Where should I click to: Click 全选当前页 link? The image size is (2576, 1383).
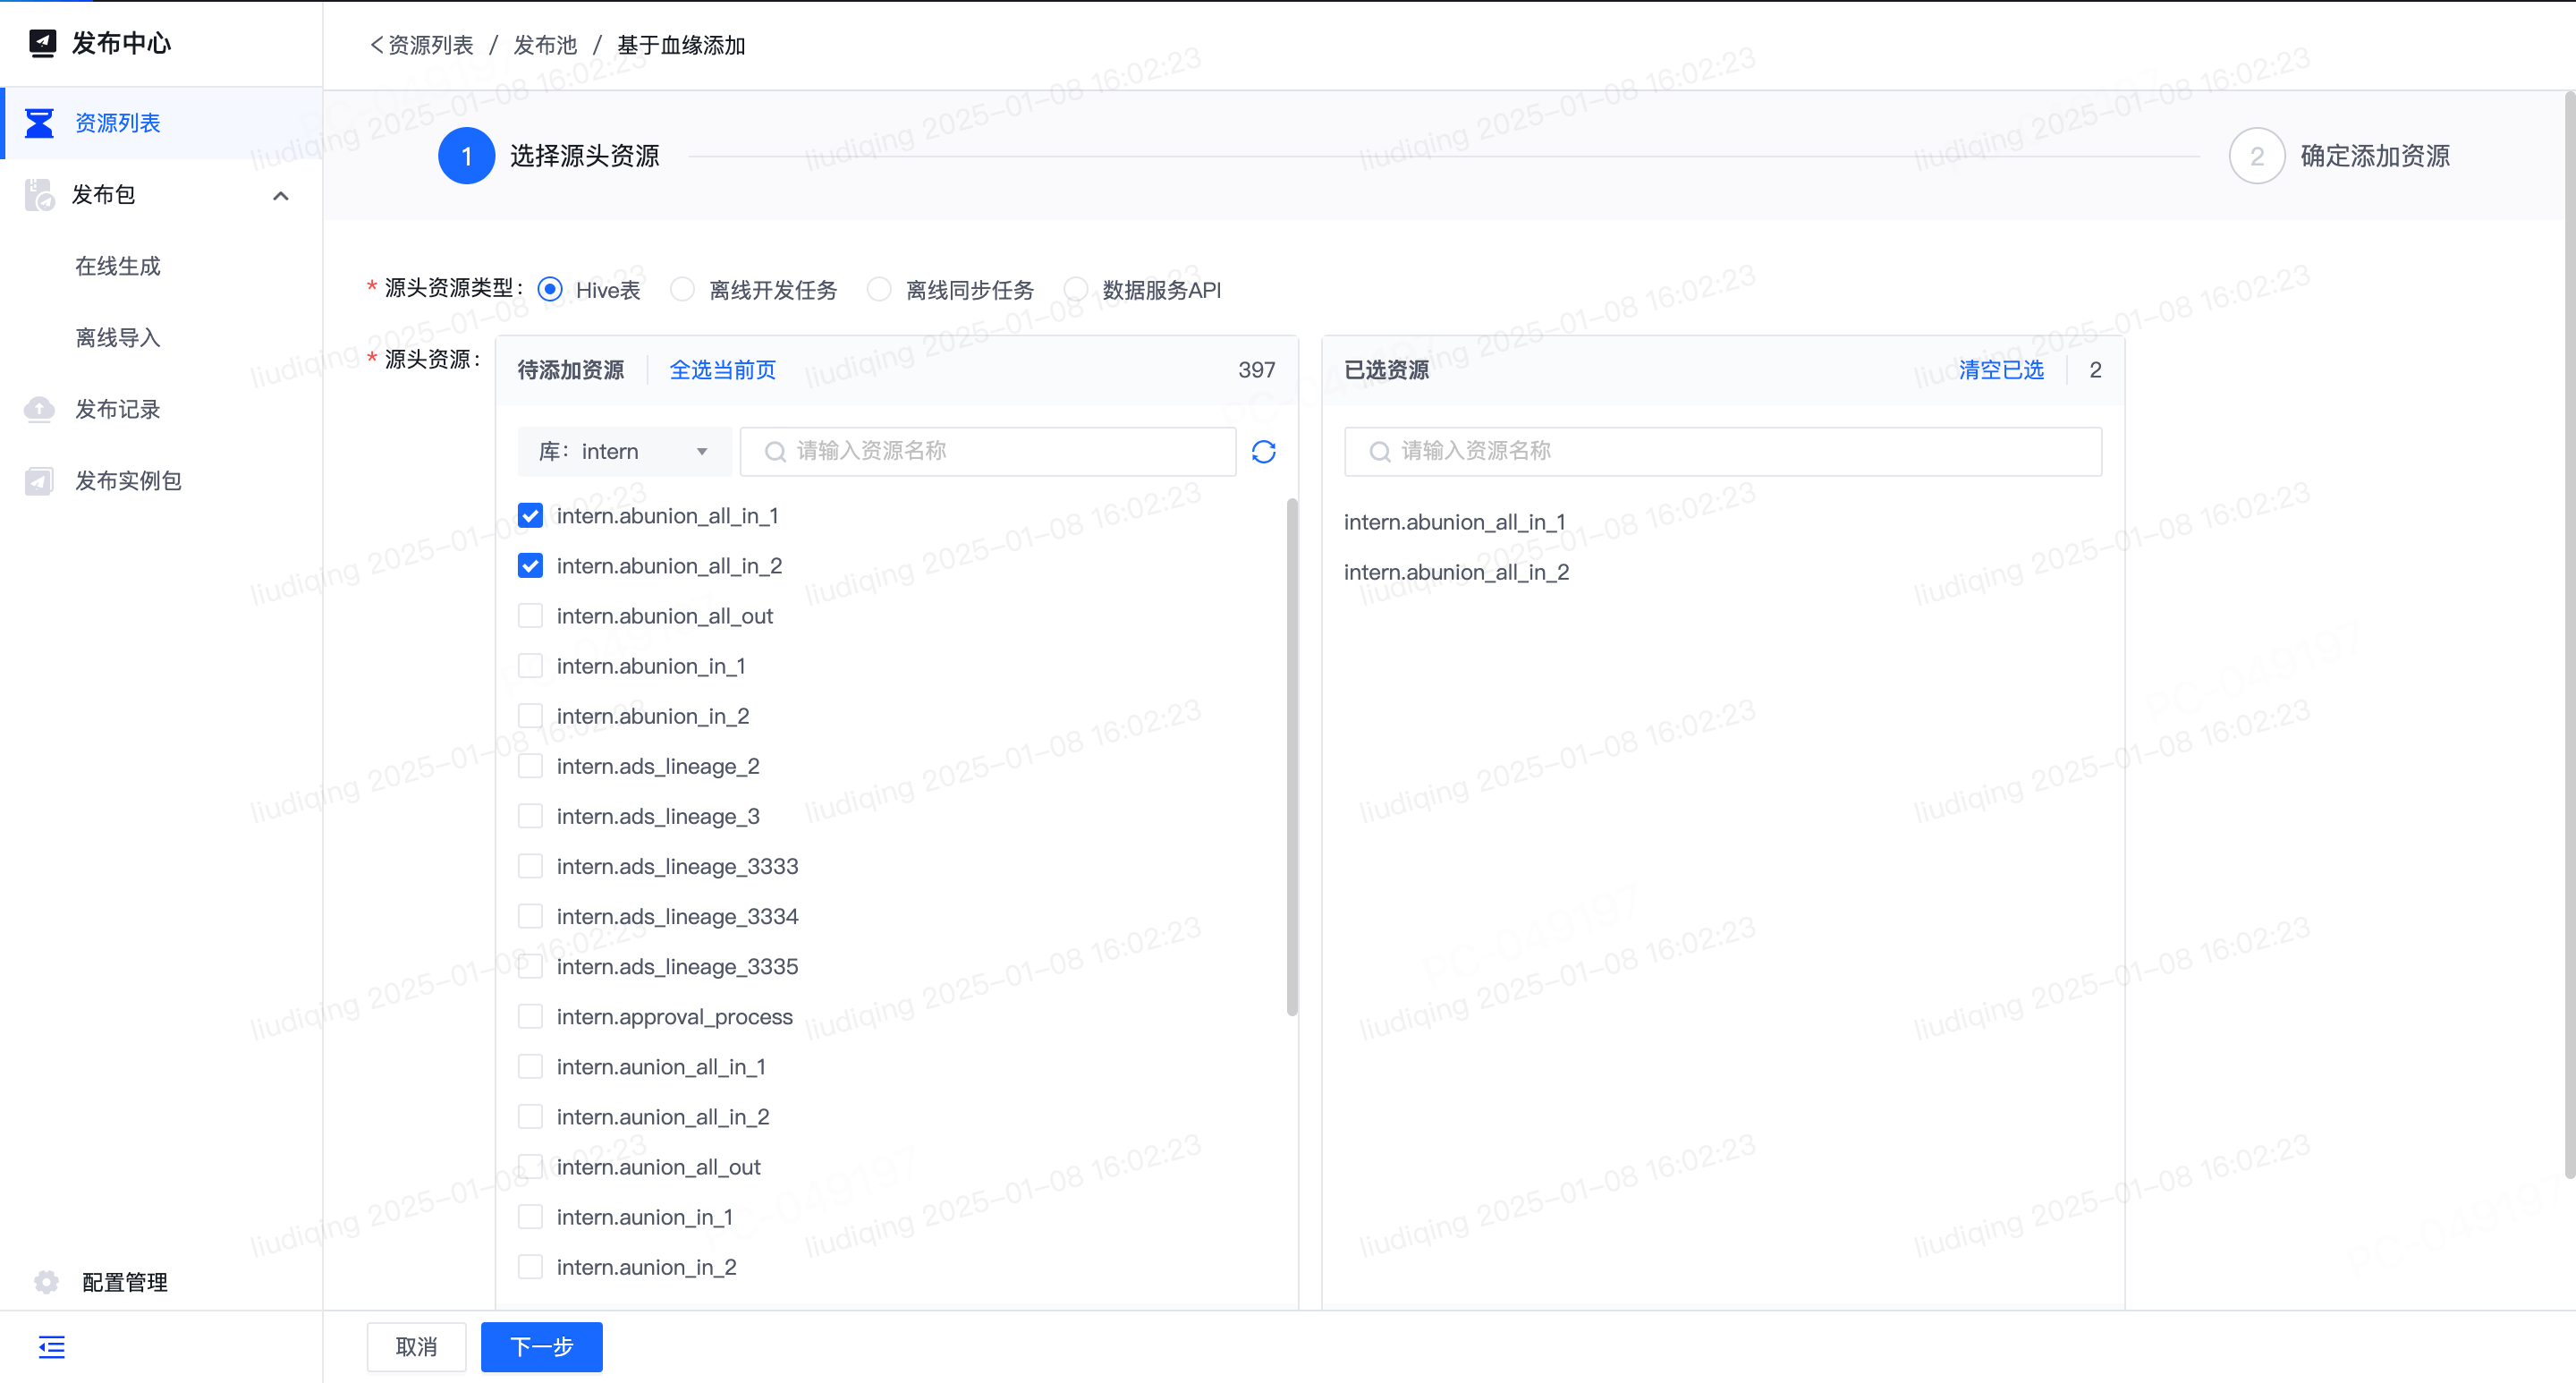click(722, 370)
